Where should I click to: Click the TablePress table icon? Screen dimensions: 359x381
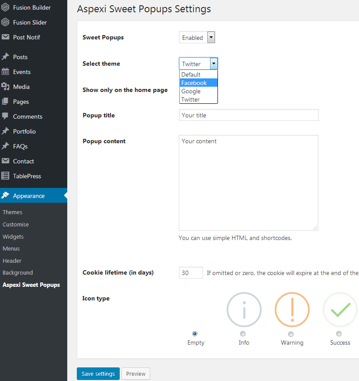[x=5, y=176]
